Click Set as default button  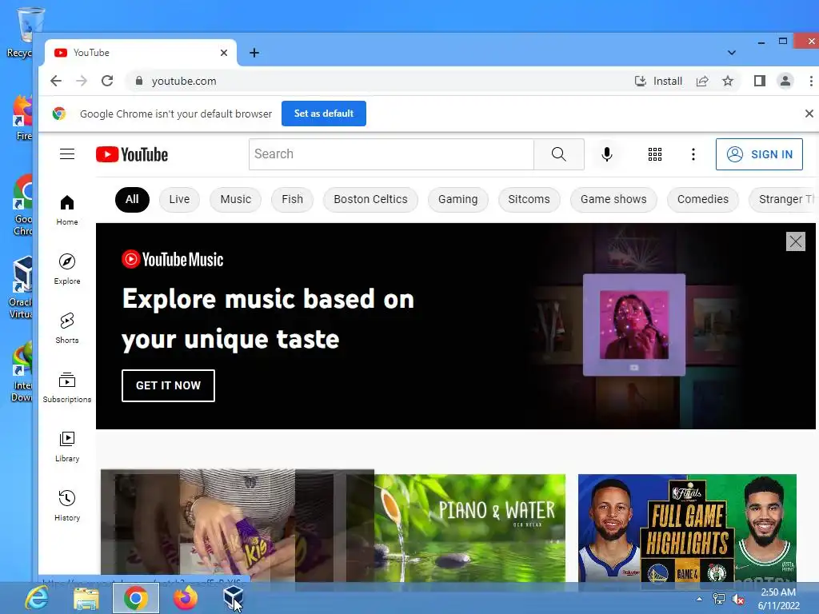pyautogui.click(x=324, y=114)
